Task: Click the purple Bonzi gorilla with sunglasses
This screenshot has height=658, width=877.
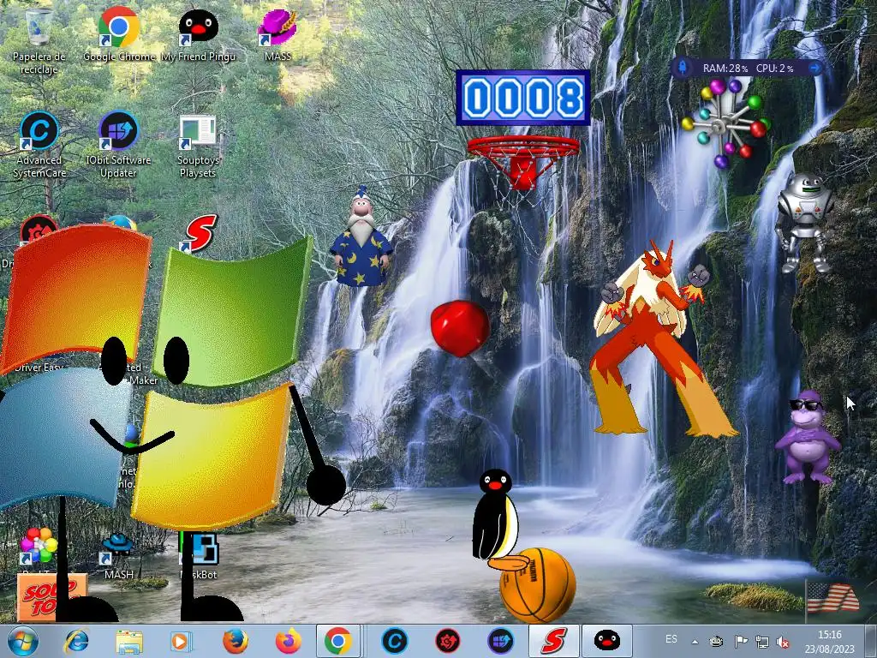Action: coord(807,438)
